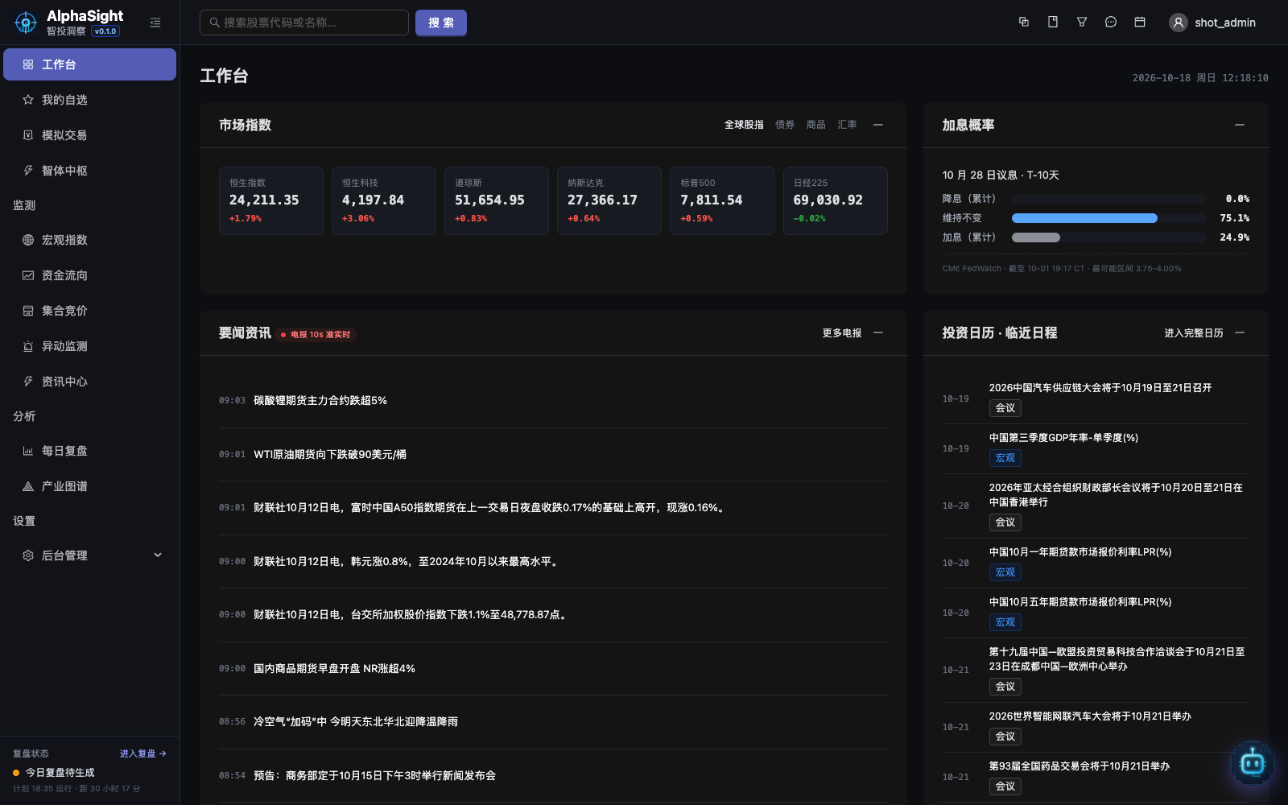Open 产业图谱 in sidebar
The image size is (1288, 805).
pyautogui.click(x=89, y=486)
